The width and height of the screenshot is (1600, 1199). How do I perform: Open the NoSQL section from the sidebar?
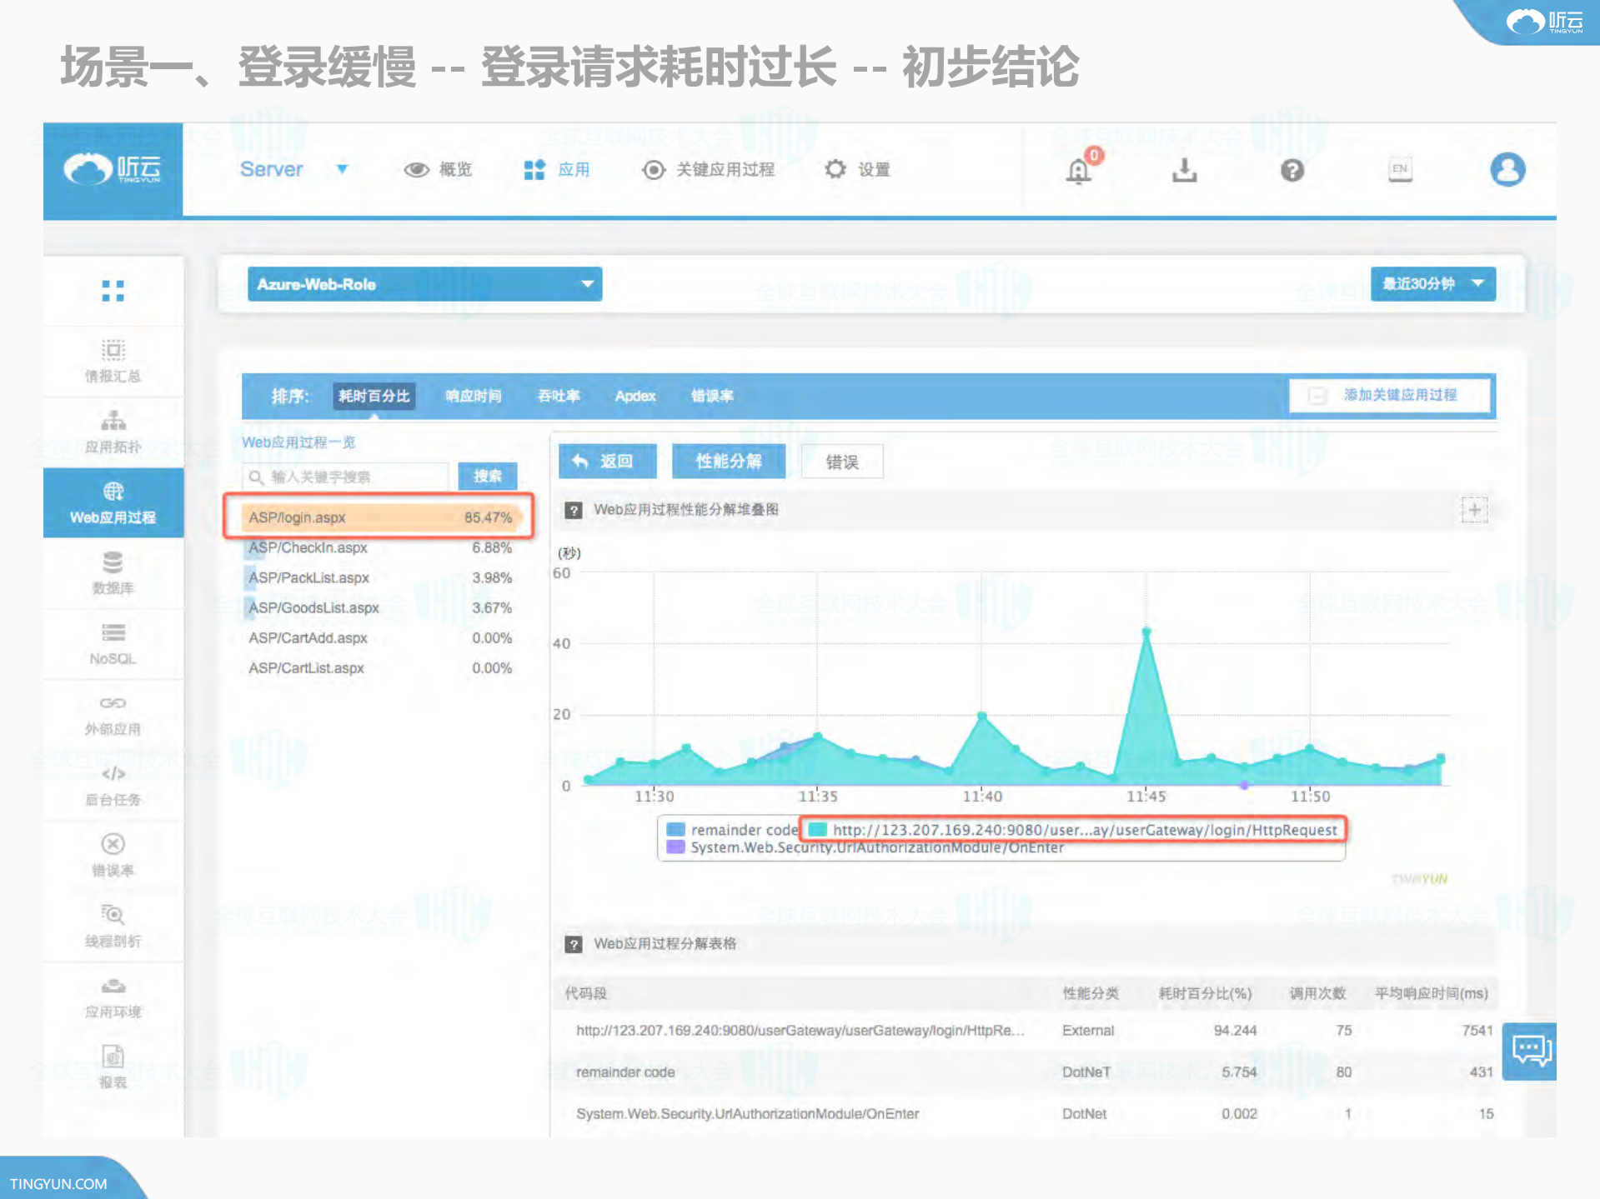click(x=113, y=643)
